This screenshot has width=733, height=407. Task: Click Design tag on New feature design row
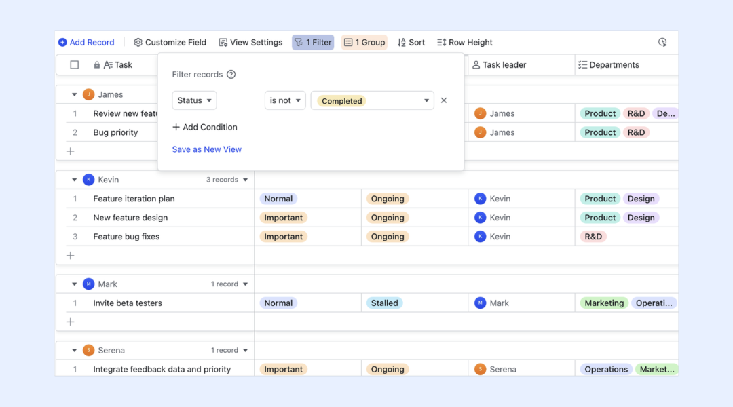(641, 218)
